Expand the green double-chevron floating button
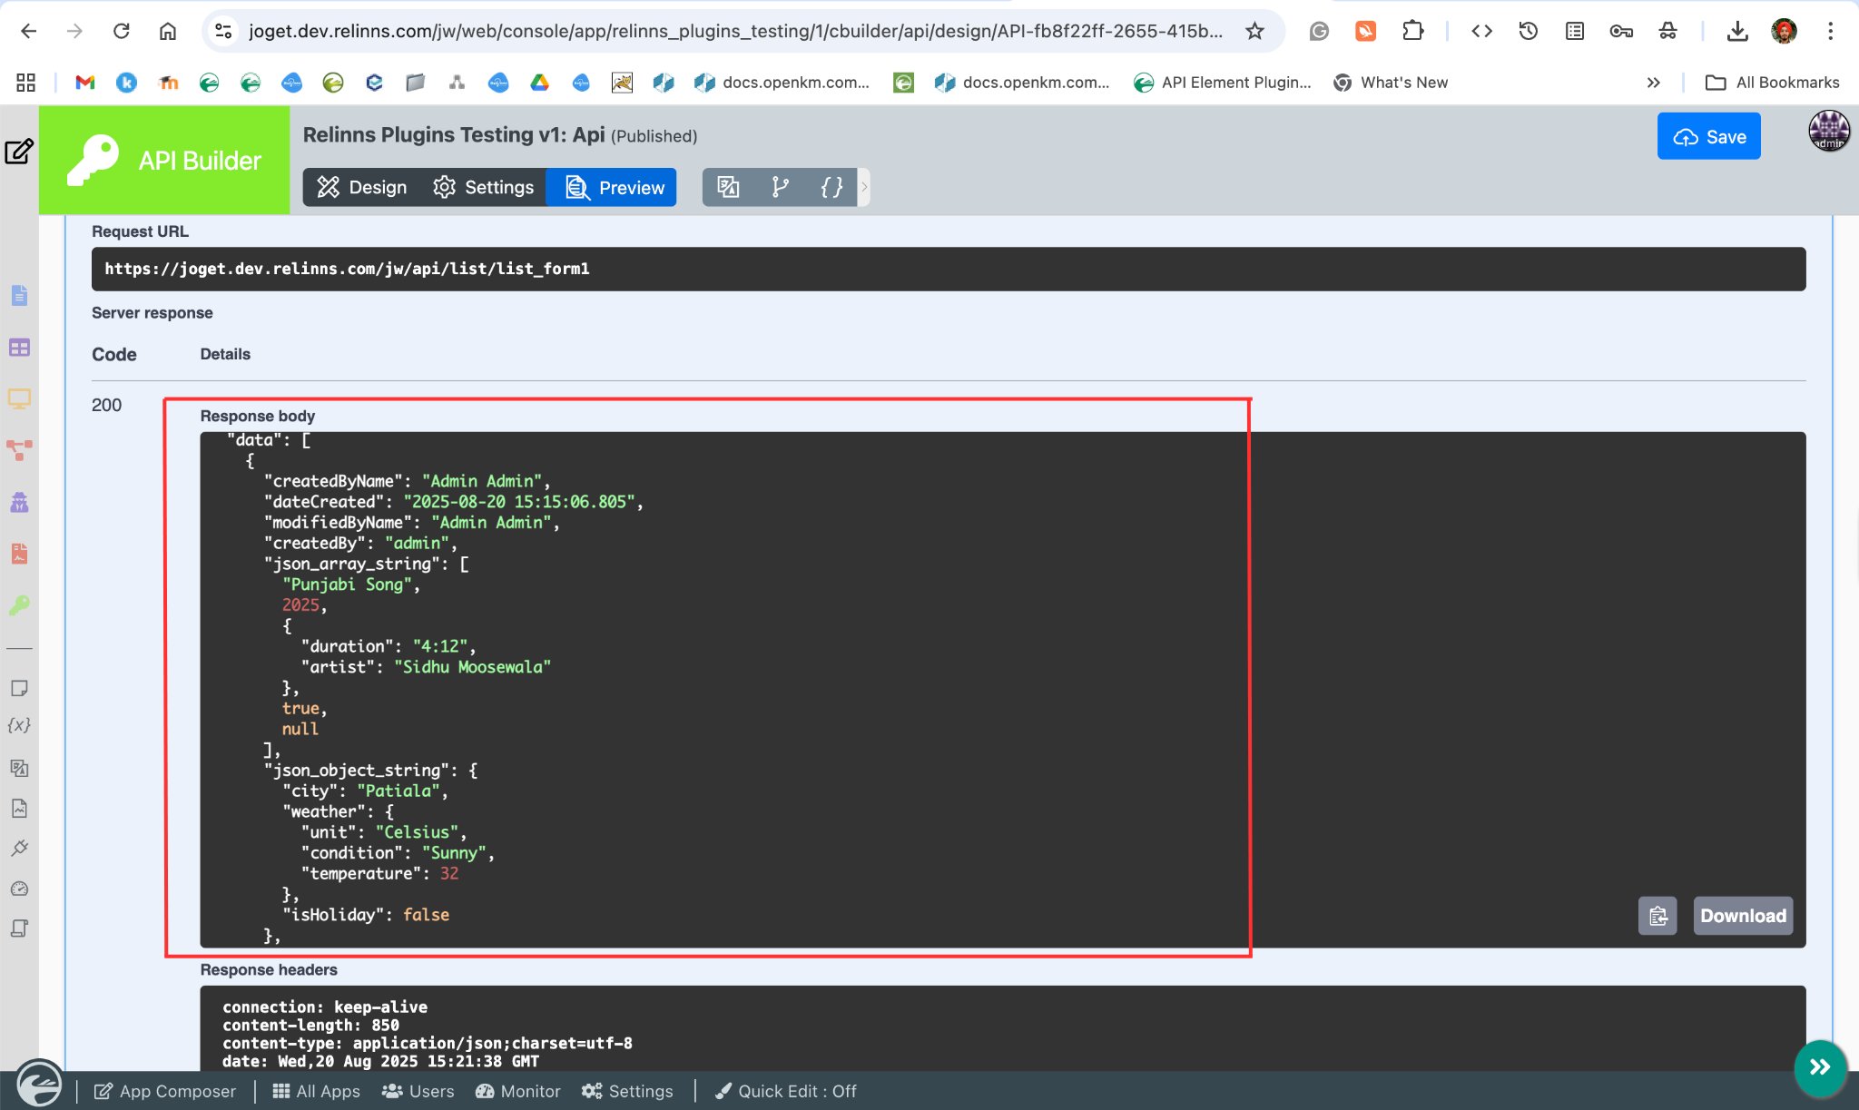Image resolution: width=1859 pixels, height=1110 pixels. click(x=1820, y=1066)
